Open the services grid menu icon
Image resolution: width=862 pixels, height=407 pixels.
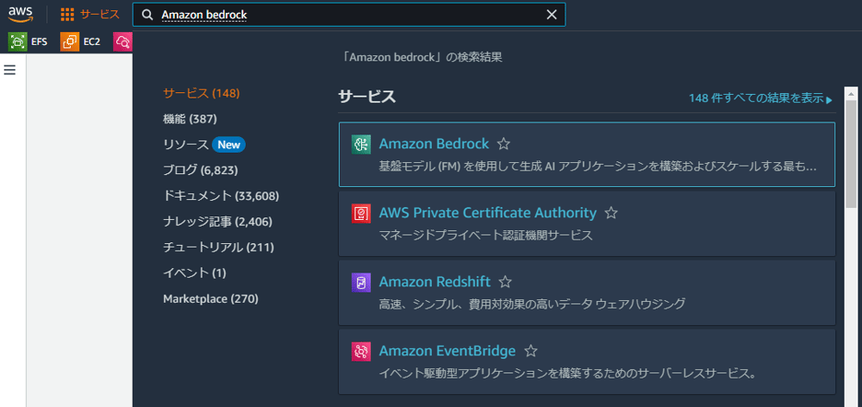pos(67,15)
